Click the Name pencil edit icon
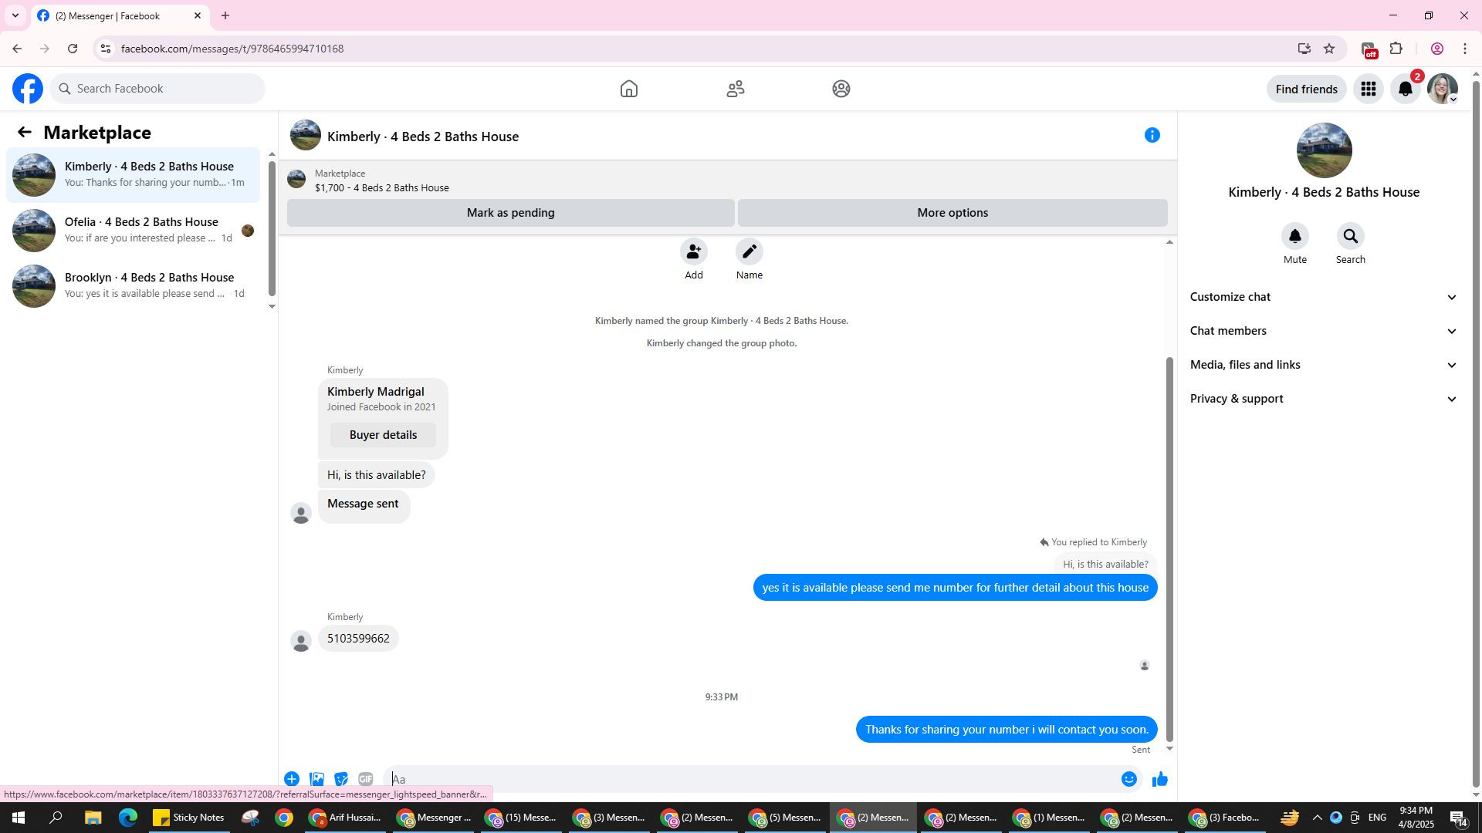This screenshot has width=1482, height=833. [x=749, y=251]
